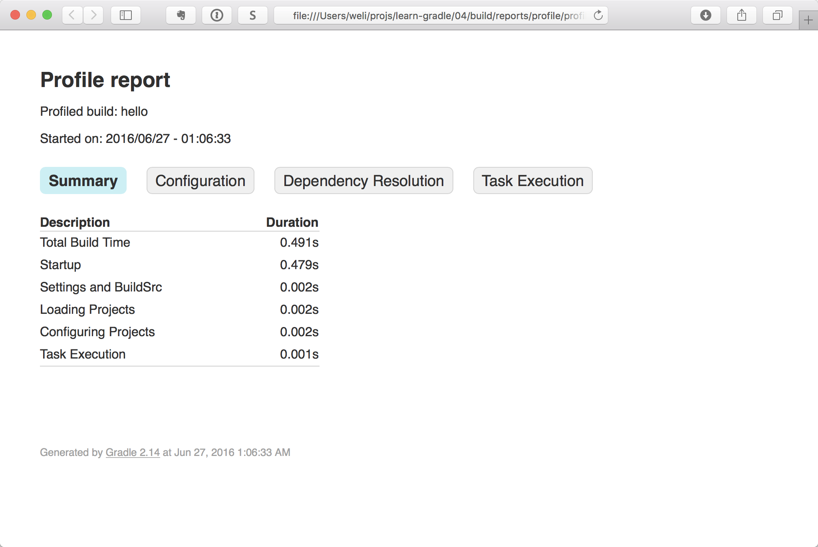Click the Safari back navigation arrow
Image resolution: width=818 pixels, height=547 pixels.
coord(72,15)
